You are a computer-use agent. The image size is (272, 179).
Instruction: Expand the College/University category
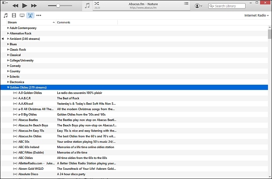tap(8, 60)
